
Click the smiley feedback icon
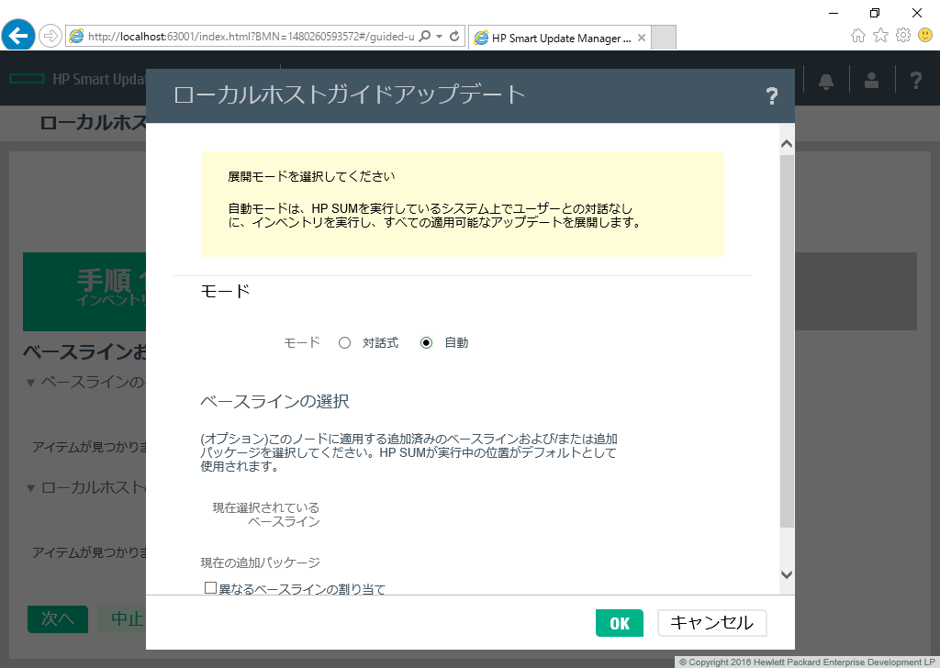tap(925, 36)
